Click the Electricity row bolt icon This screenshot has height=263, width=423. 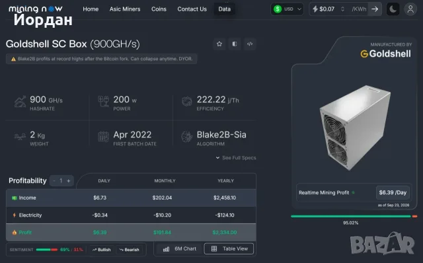(x=15, y=215)
